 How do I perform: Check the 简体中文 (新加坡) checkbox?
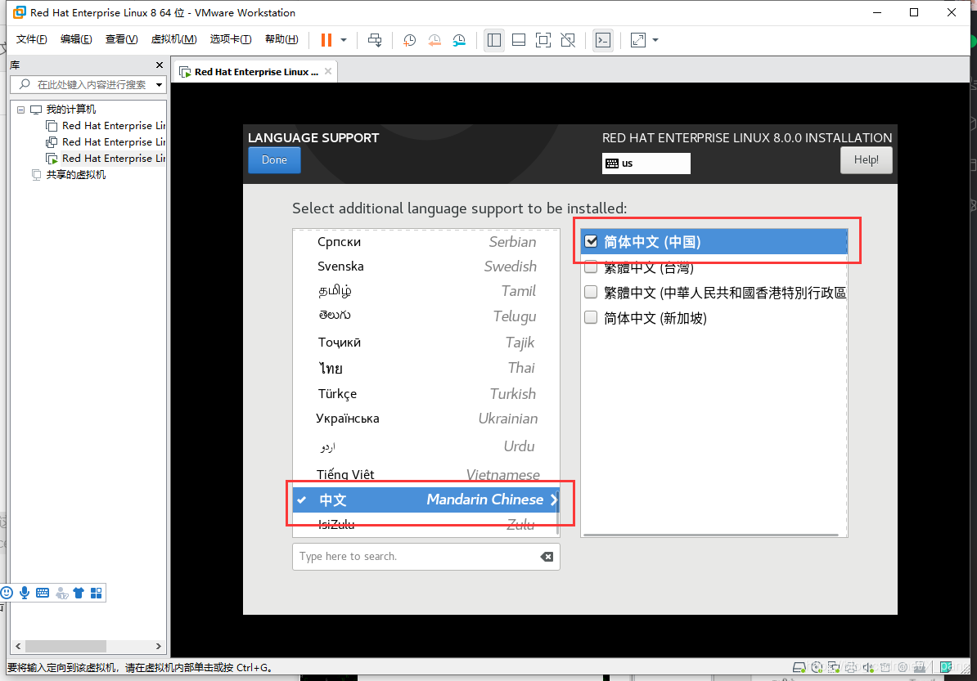click(x=591, y=317)
